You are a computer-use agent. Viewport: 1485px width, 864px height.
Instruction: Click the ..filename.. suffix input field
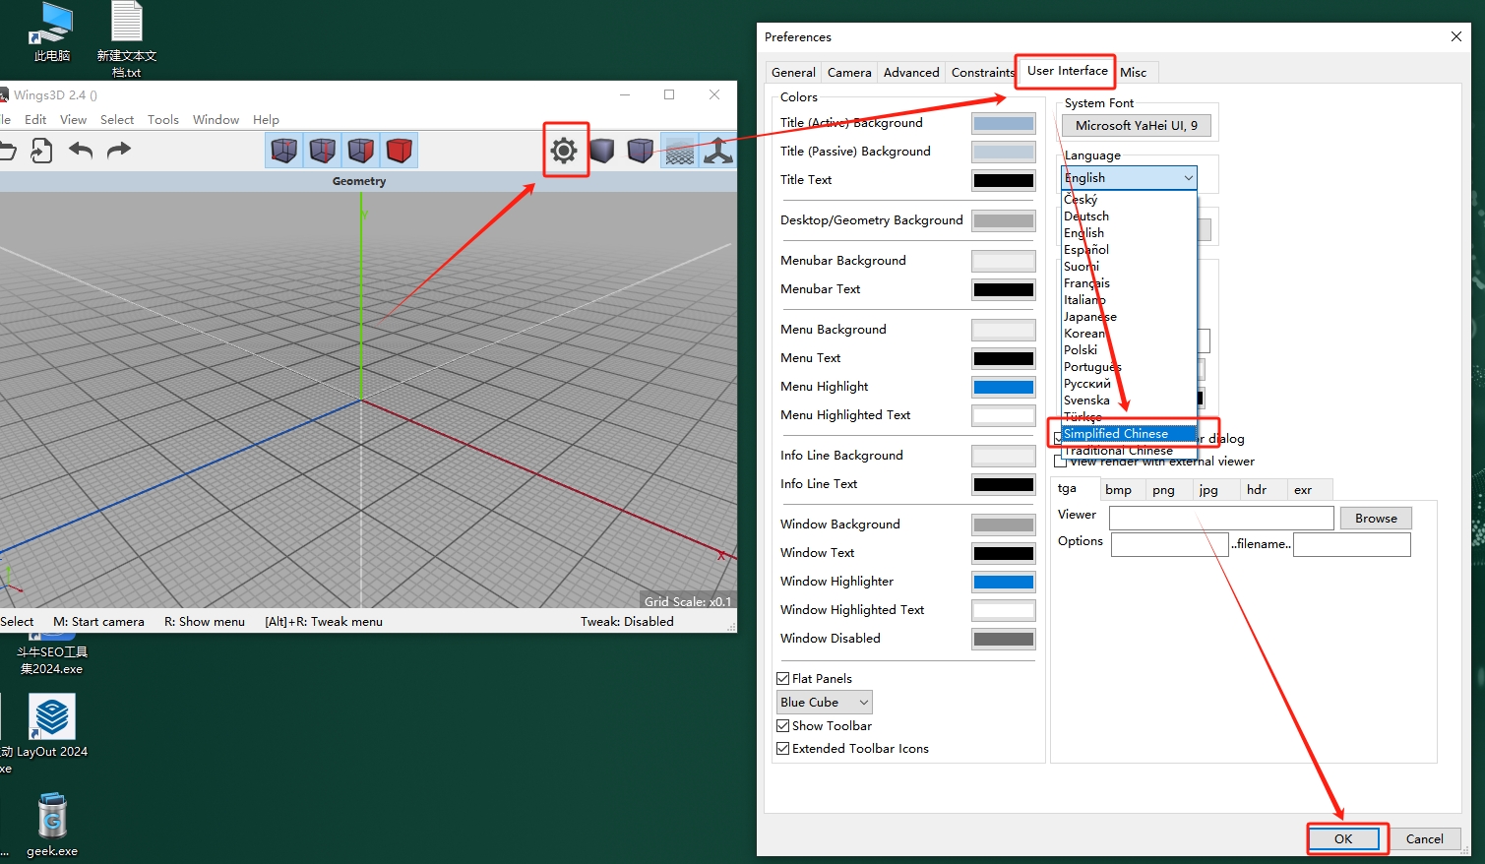pyautogui.click(x=1352, y=544)
